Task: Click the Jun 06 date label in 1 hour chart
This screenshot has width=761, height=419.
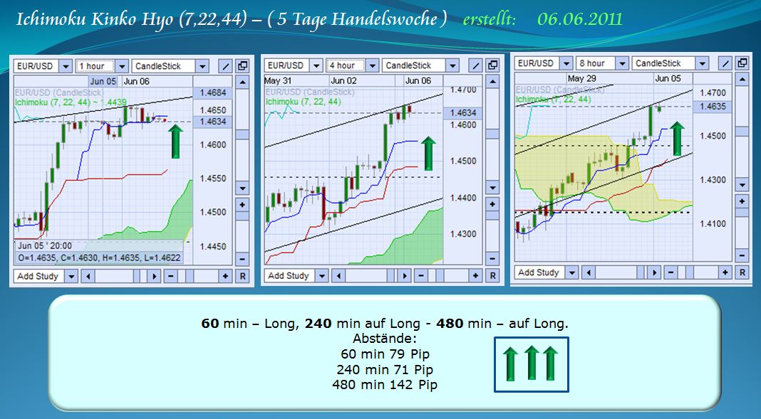Action: [136, 81]
